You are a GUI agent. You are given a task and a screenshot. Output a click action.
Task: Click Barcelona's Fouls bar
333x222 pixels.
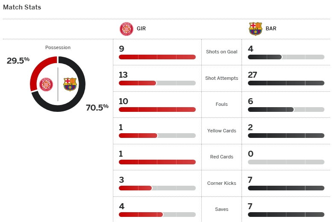coord(286,109)
